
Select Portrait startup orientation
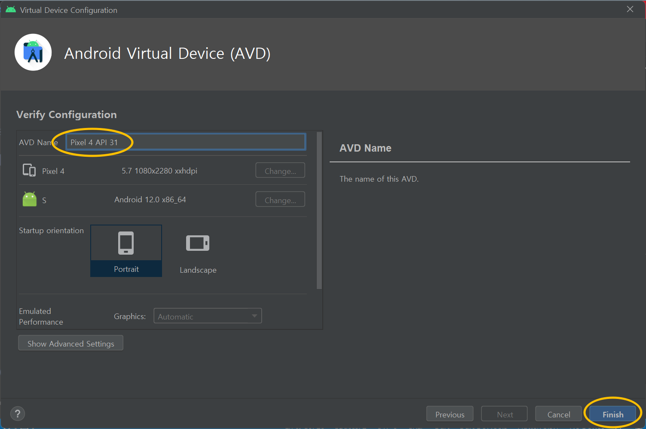pos(126,251)
